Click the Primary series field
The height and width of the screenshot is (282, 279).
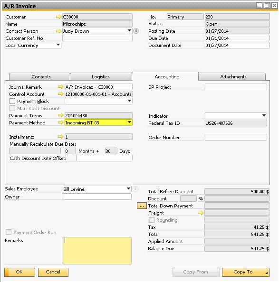tap(185, 17)
